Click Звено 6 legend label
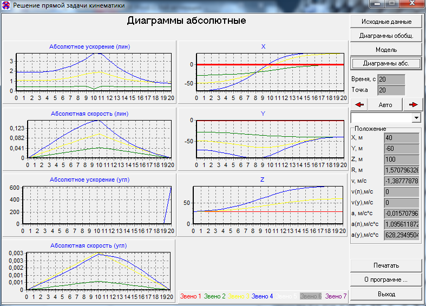426x306 pixels. pyautogui.click(x=311, y=296)
